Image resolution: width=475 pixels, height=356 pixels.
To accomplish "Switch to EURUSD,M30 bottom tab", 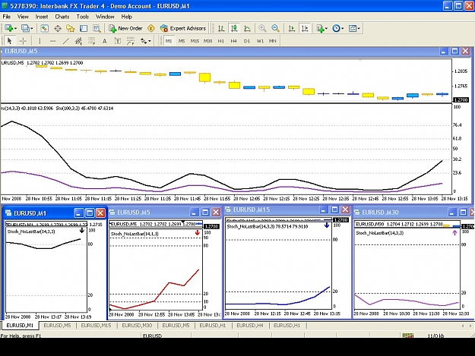I will 137,326.
